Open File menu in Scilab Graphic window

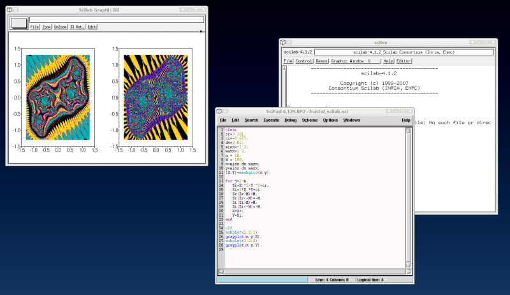[35, 27]
